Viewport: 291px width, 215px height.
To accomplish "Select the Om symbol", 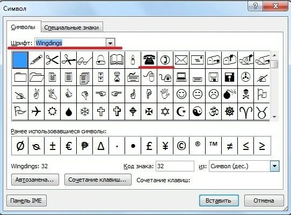I will tap(214, 112).
